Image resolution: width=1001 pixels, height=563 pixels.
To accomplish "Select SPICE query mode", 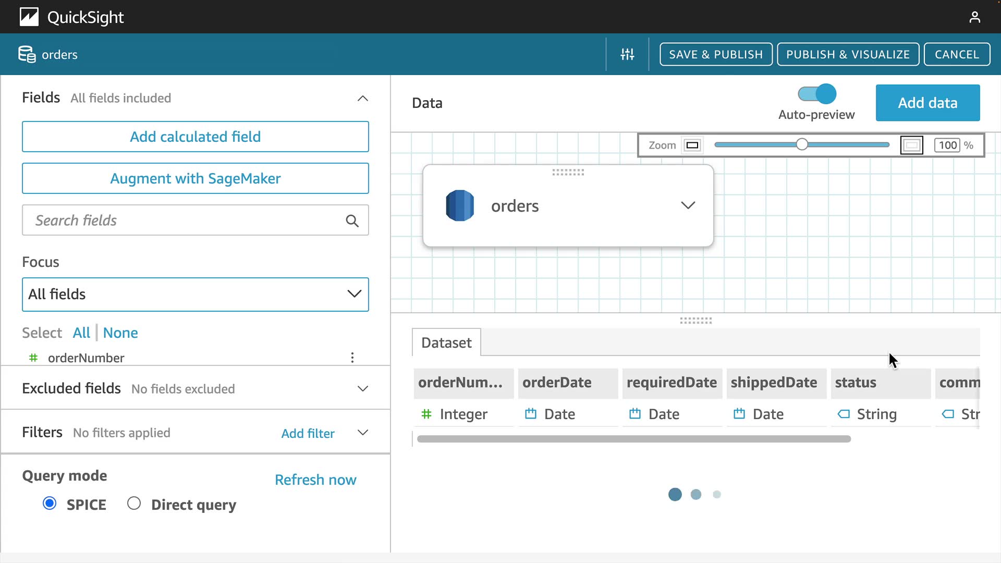I will [50, 504].
